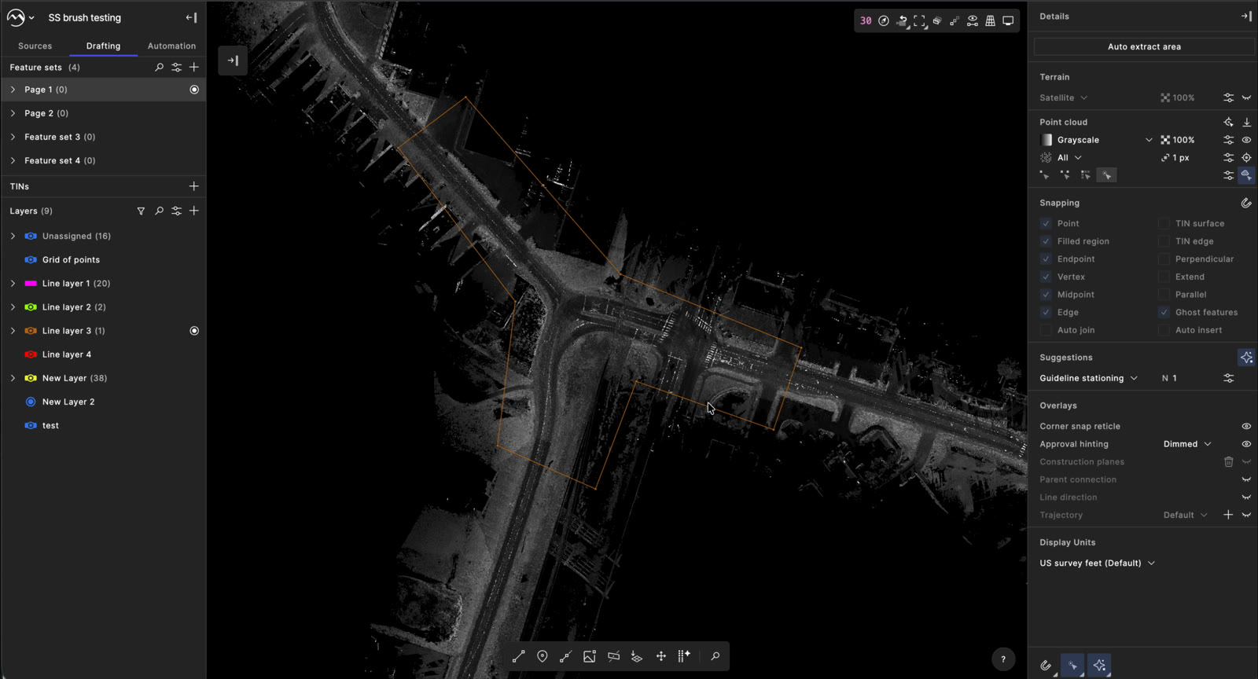
Task: Toggle point cloud visibility eye icon
Action: point(1246,140)
